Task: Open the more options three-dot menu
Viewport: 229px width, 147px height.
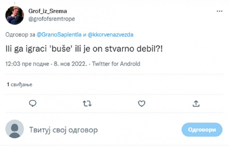Action: pos(219,11)
